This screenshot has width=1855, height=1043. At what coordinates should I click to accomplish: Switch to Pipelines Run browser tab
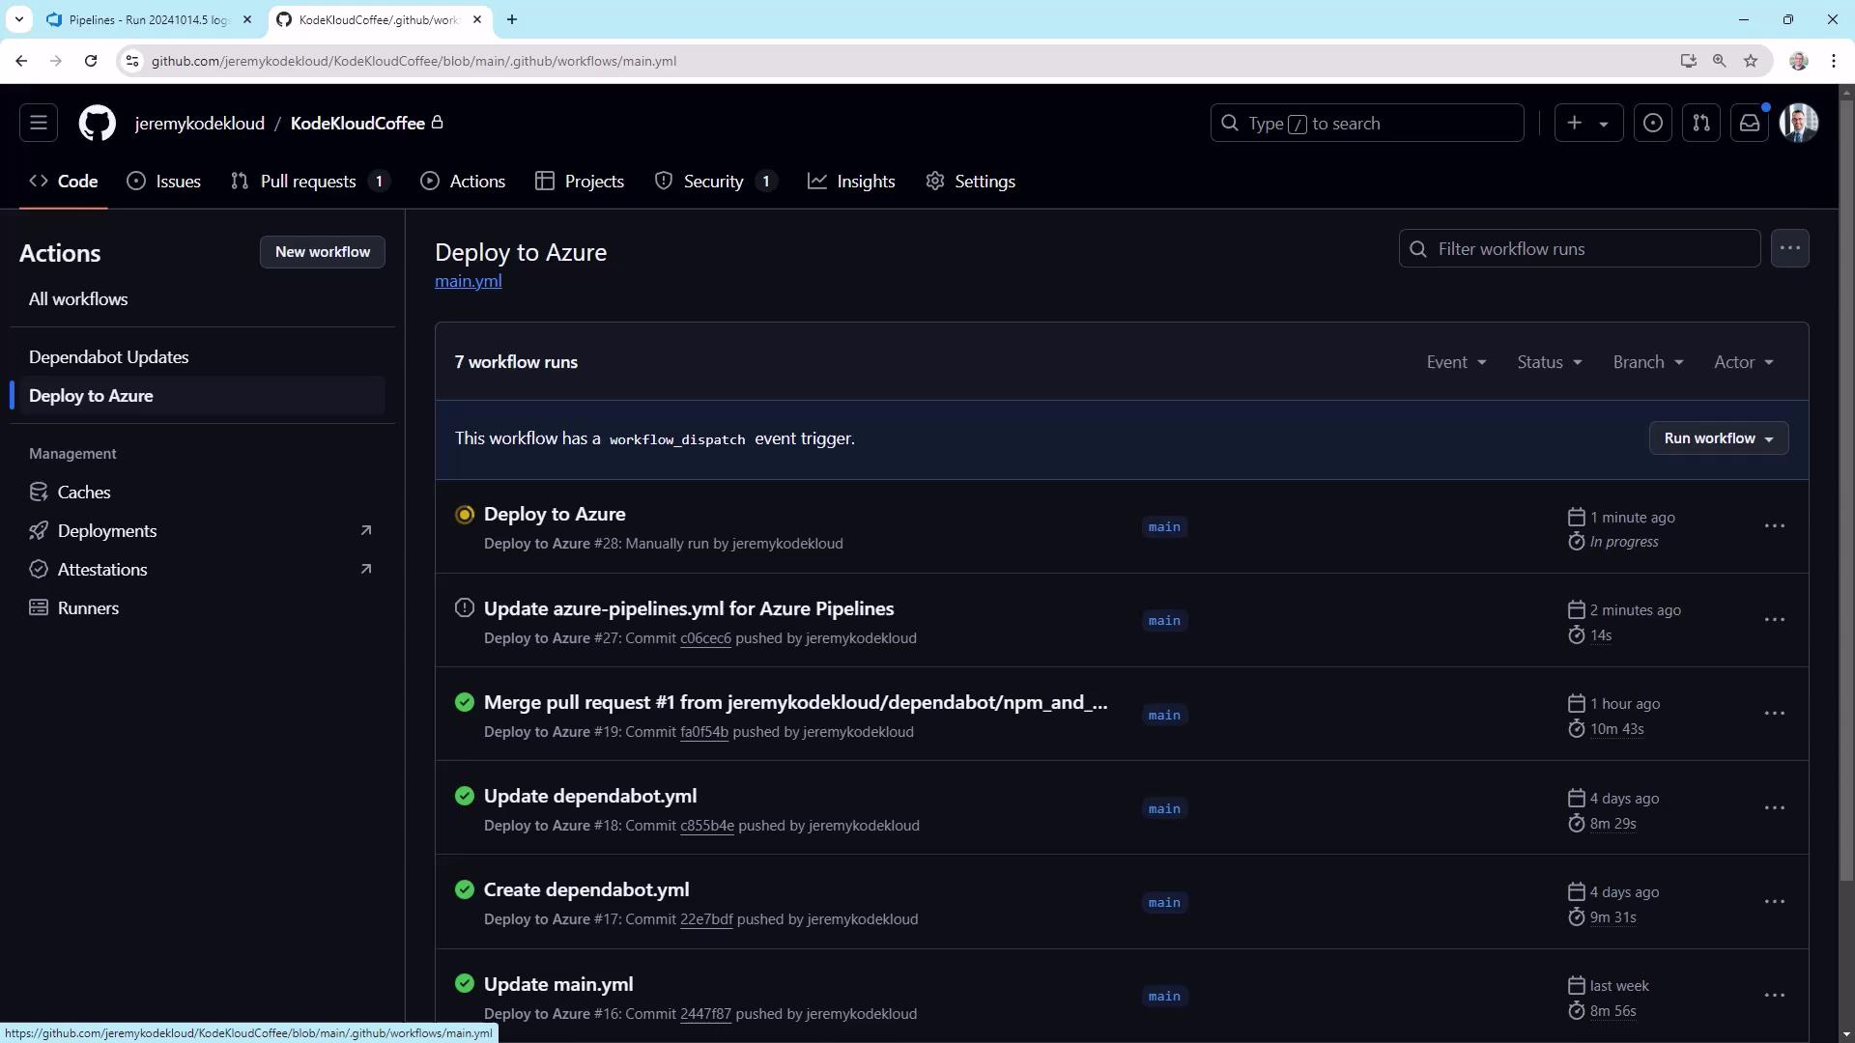coord(148,19)
